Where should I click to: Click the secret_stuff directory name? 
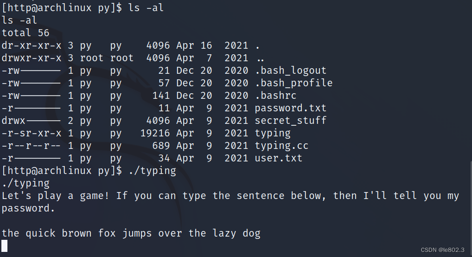(x=291, y=121)
